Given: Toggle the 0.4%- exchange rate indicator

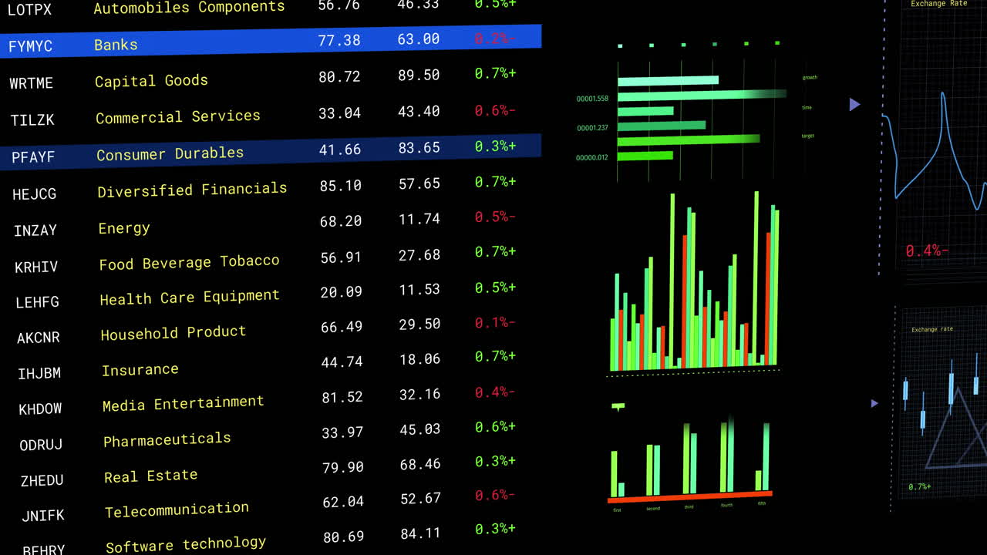Looking at the screenshot, I should (x=928, y=251).
